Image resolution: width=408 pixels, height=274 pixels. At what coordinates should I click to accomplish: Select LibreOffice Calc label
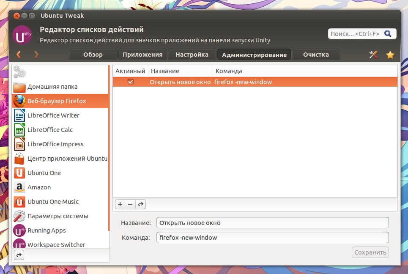point(50,130)
